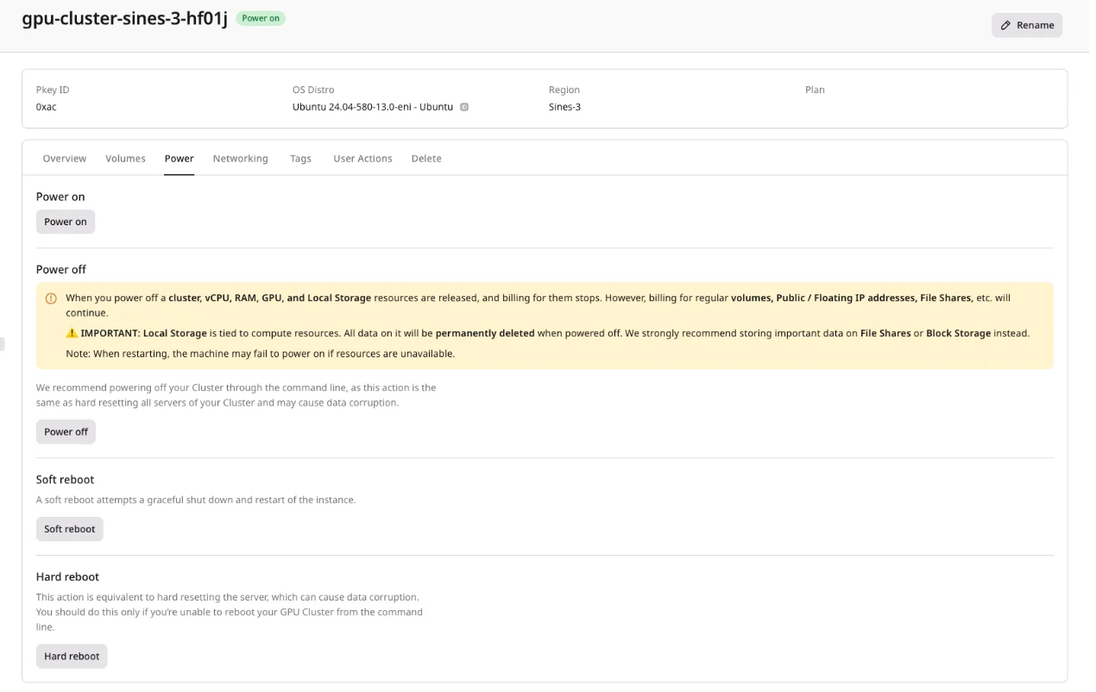Click the orange info icon in the warning banner
The height and width of the screenshot is (692, 1096).
pos(51,299)
